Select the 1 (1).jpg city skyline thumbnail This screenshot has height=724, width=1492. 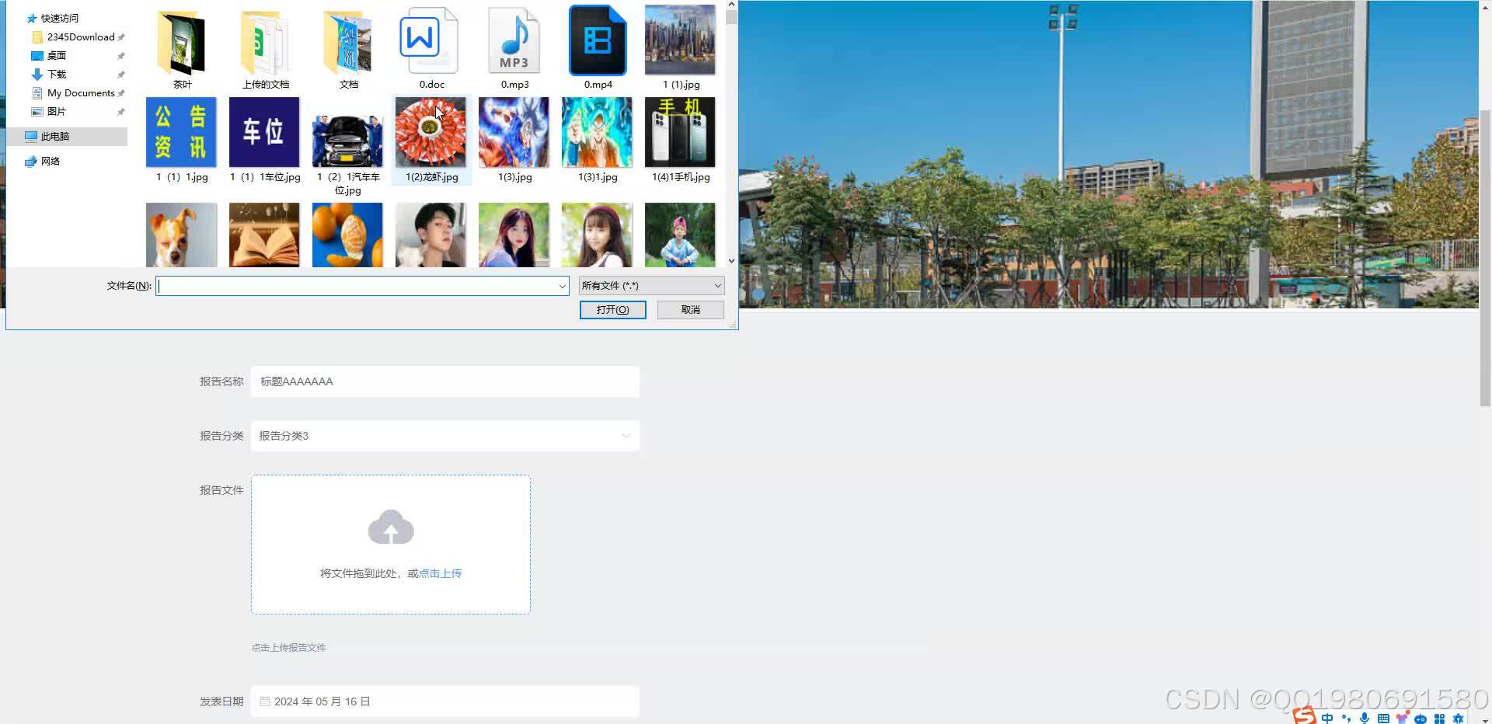pos(680,40)
